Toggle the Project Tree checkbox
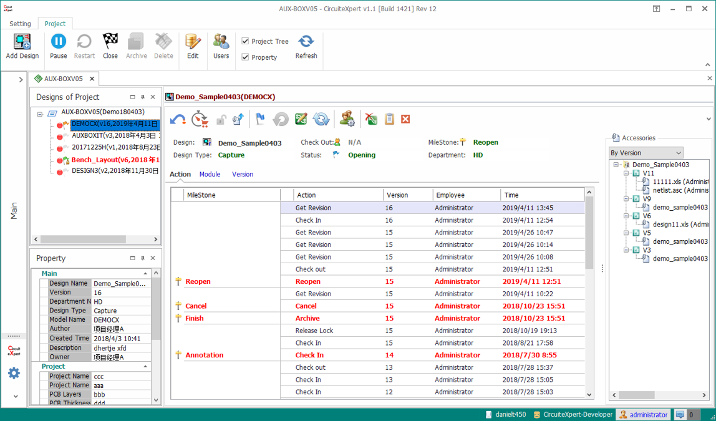This screenshot has height=421, width=716. click(x=245, y=41)
